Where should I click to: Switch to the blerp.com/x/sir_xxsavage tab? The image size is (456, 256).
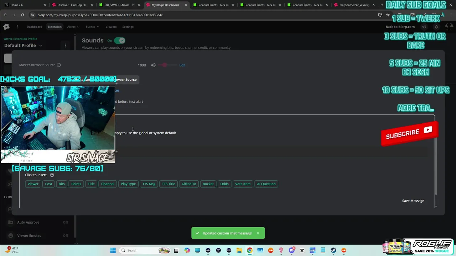click(354, 5)
